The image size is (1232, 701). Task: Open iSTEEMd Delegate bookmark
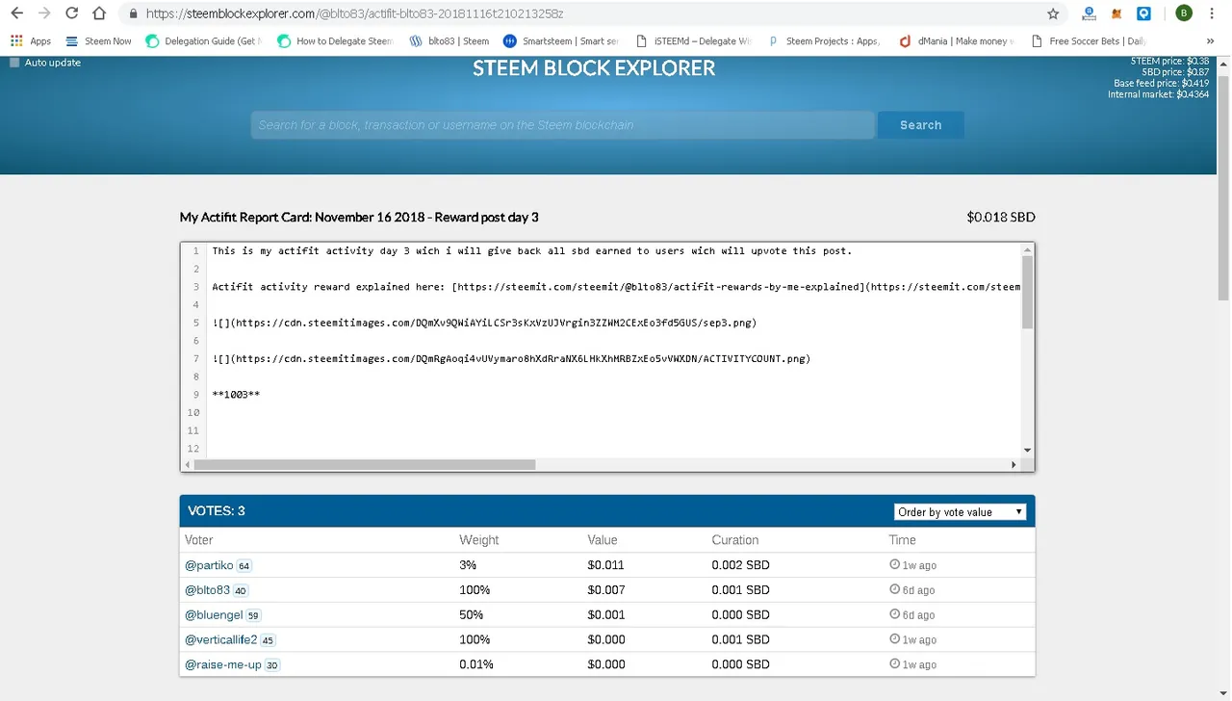tap(693, 41)
